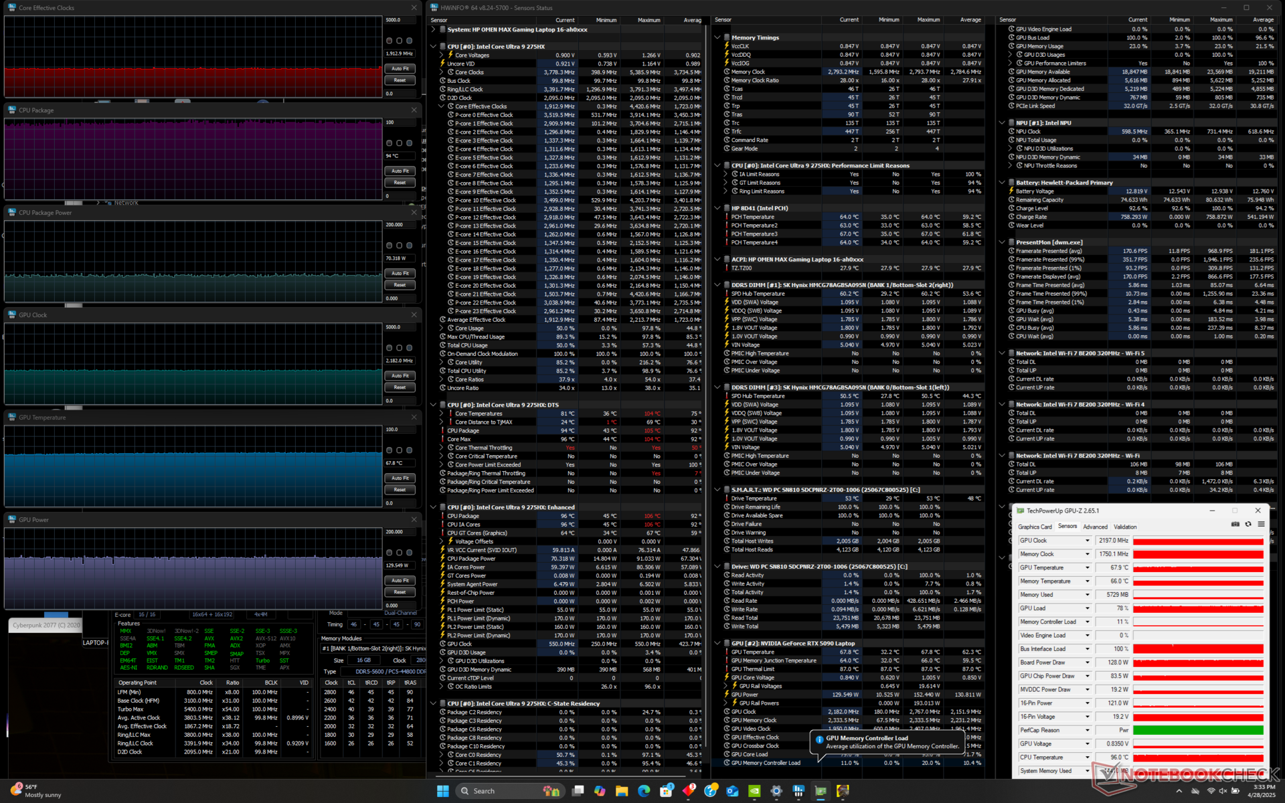Screen dimensions: 1285x803
Task: Click the GPU Load red graph bar in GPU-Z
Action: [x=1198, y=608]
